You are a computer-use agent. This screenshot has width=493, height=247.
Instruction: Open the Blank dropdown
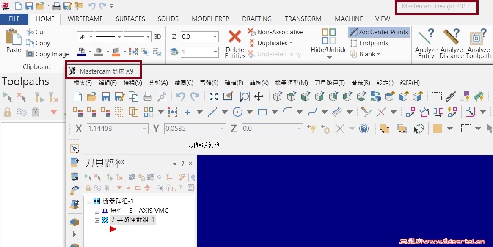(365, 54)
